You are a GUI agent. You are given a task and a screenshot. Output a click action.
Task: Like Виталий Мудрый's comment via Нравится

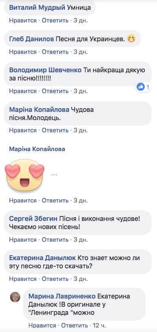click(x=23, y=20)
